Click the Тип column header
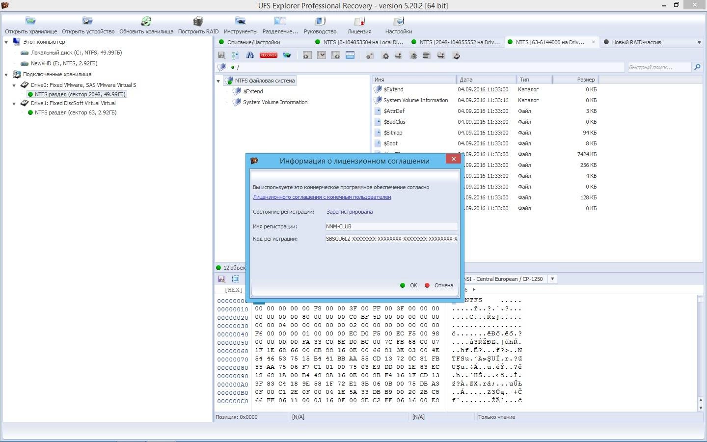 [x=535, y=80]
